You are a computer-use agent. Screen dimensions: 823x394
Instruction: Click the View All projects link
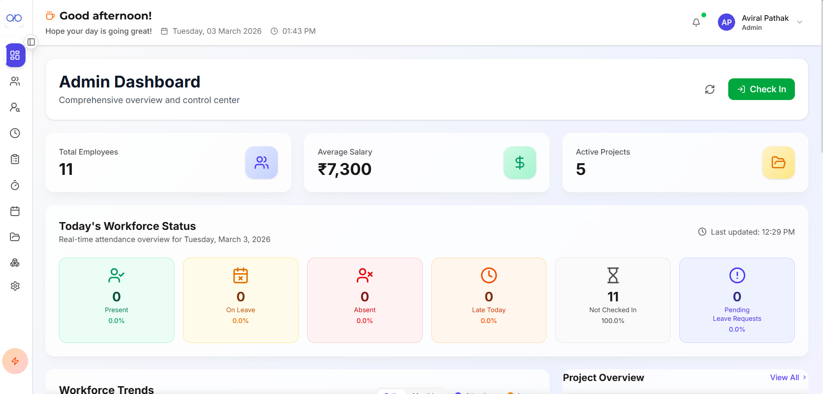coord(788,378)
